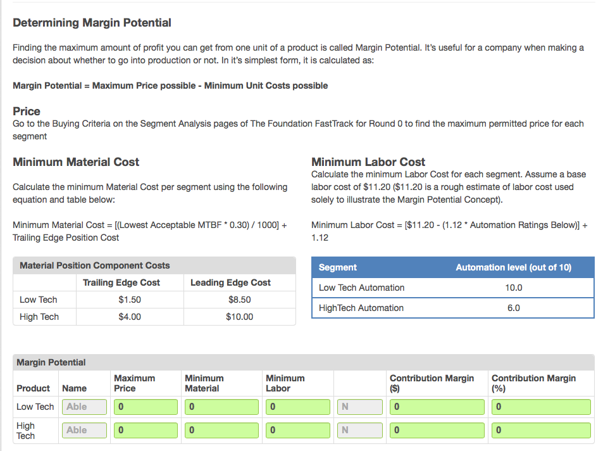Viewport: 615px width, 451px height.
Task: Click the High Tech Minimum Material input field
Action: (x=221, y=430)
